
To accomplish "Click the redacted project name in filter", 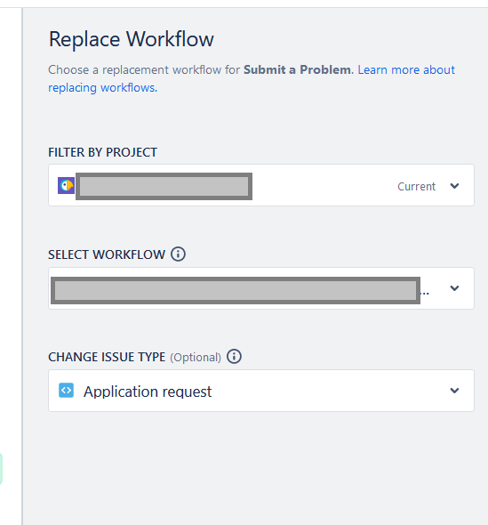I will pos(164,187).
